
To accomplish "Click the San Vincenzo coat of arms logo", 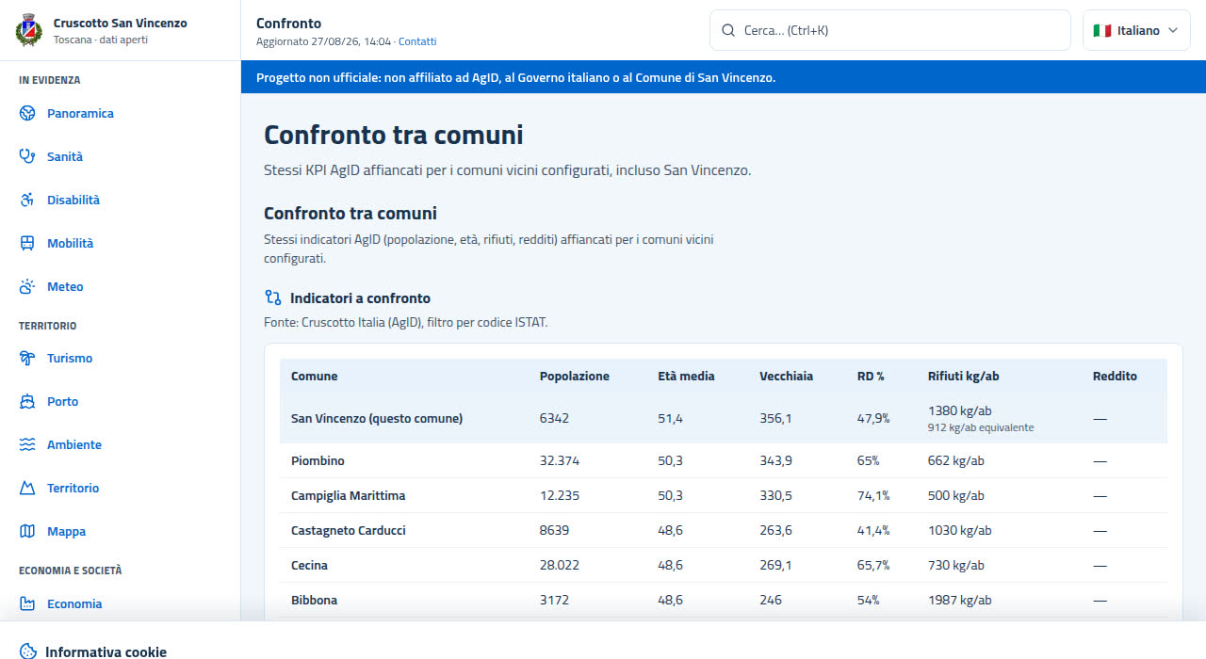I will [x=29, y=30].
